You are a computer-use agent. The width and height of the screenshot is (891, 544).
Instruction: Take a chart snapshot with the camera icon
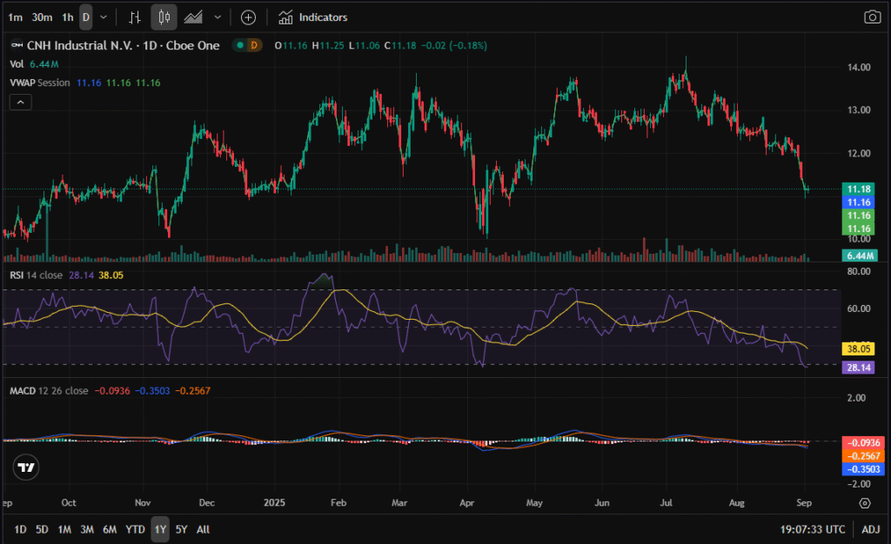871,17
